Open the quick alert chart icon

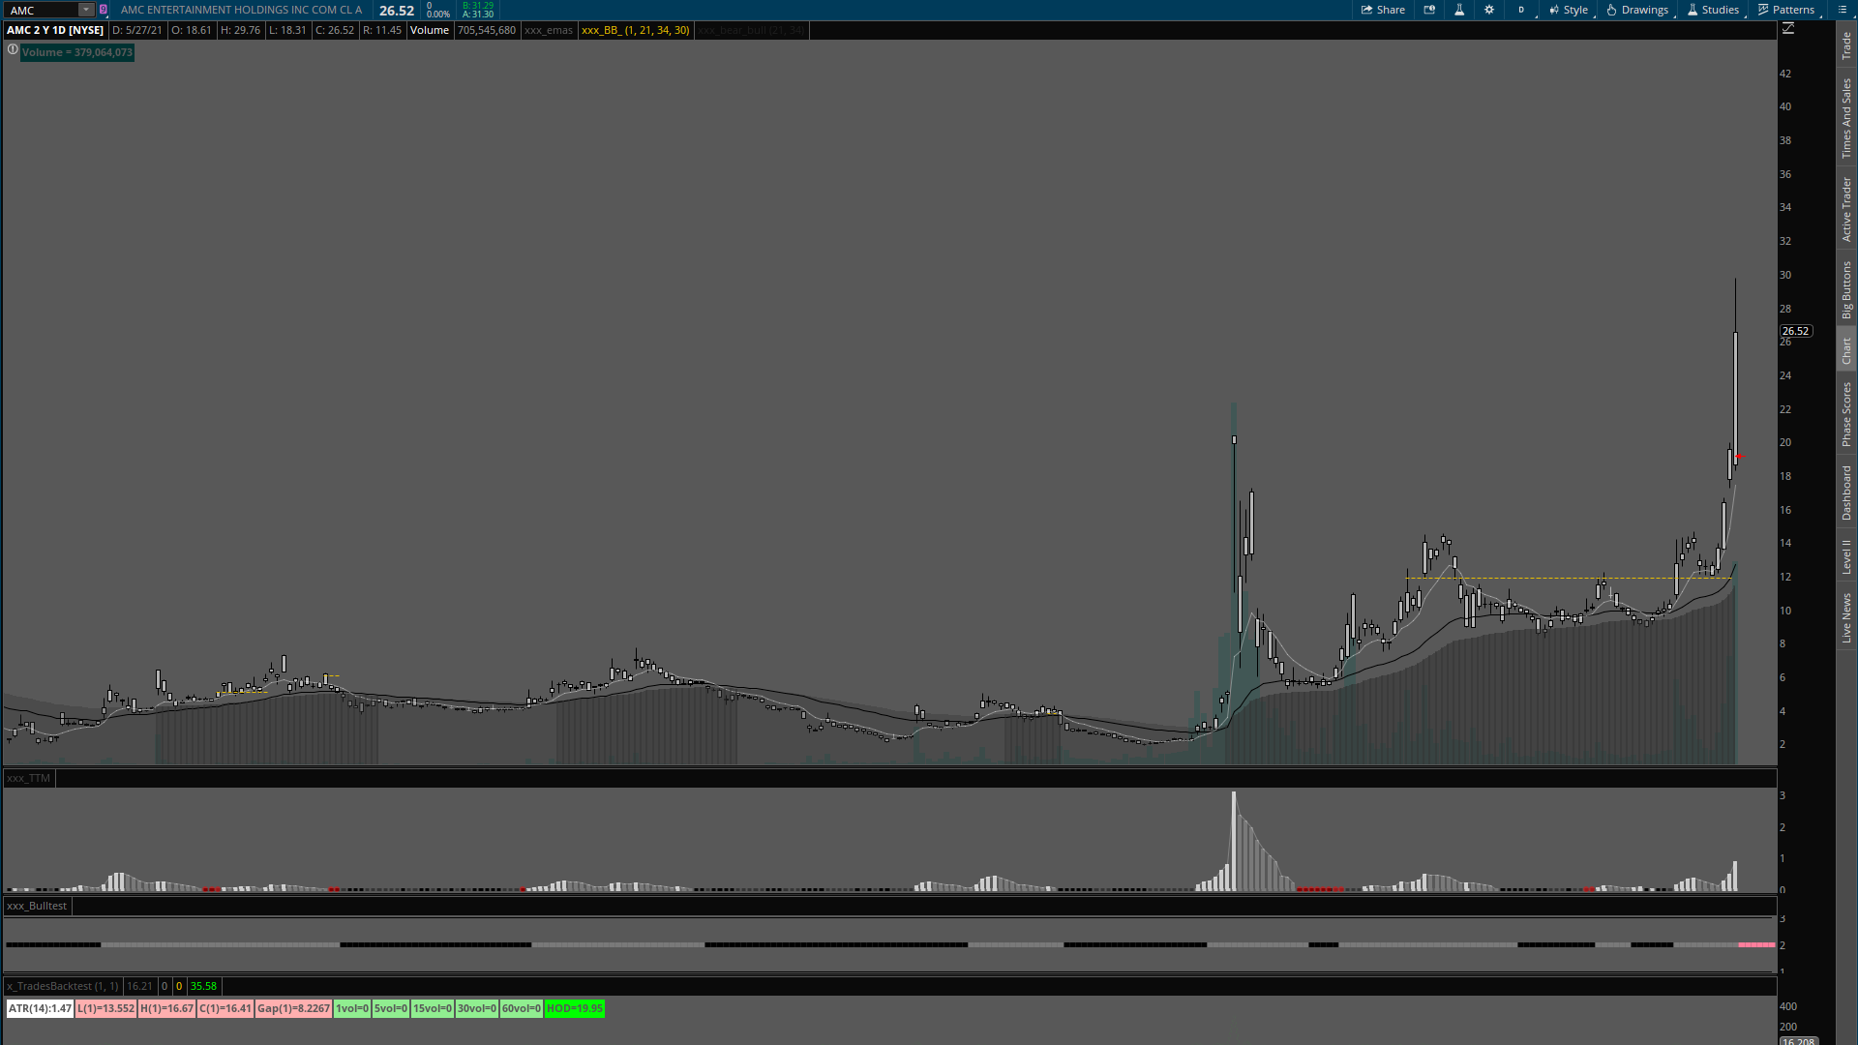tap(1429, 10)
